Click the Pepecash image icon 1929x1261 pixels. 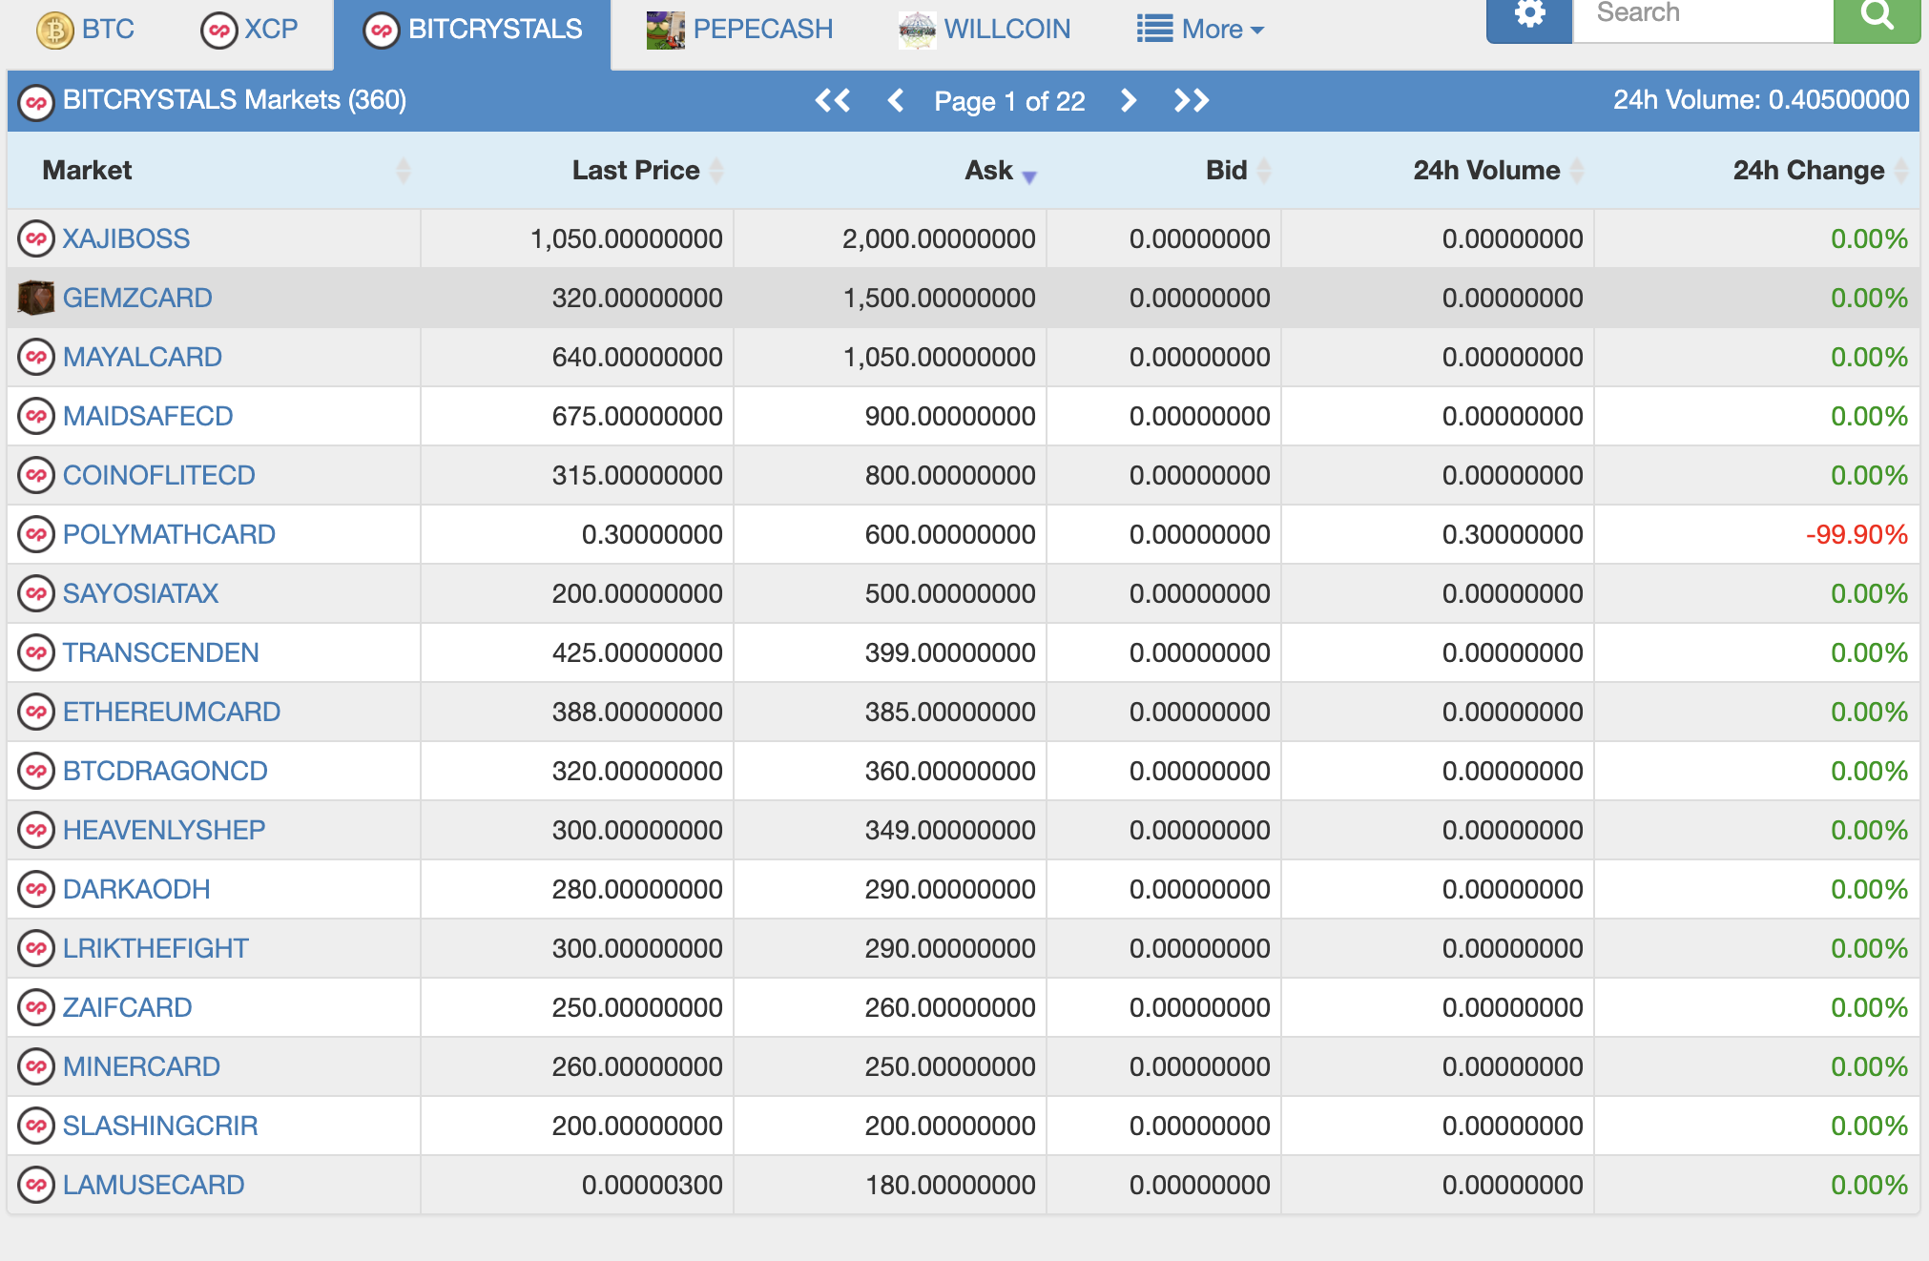point(665,31)
